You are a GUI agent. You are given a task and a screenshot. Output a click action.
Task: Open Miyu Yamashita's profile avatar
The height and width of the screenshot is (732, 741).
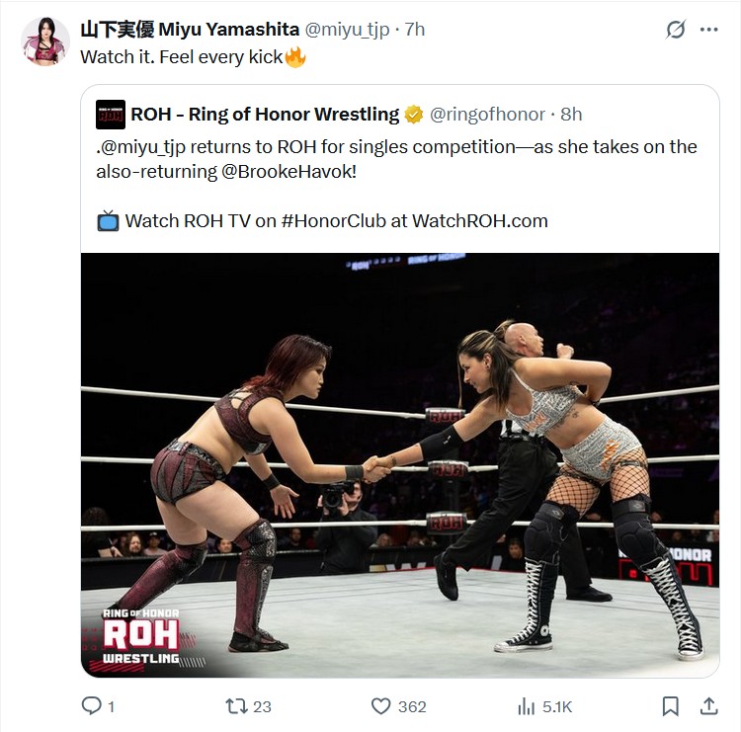coord(45,41)
